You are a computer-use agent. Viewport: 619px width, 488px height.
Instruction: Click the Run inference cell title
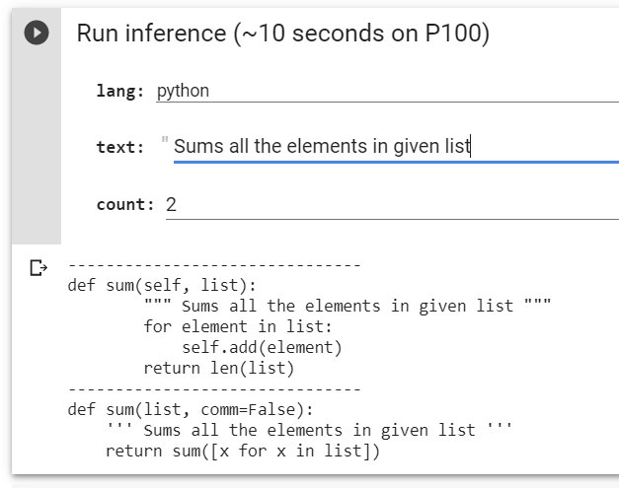click(282, 34)
